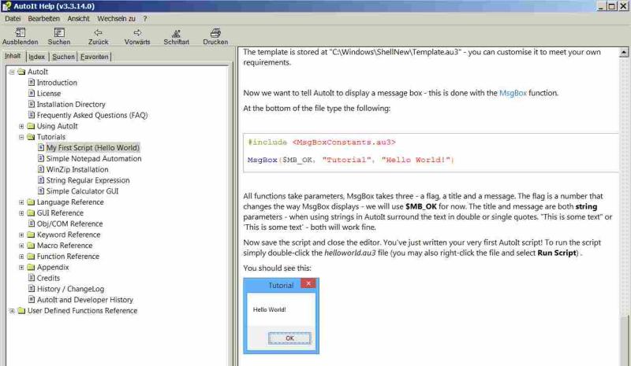Click the Simple Calculator GUI page icon
The height and width of the screenshot is (366, 631).
(x=41, y=190)
